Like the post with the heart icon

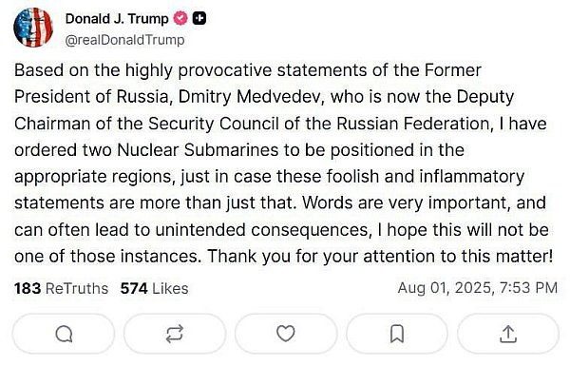click(286, 334)
